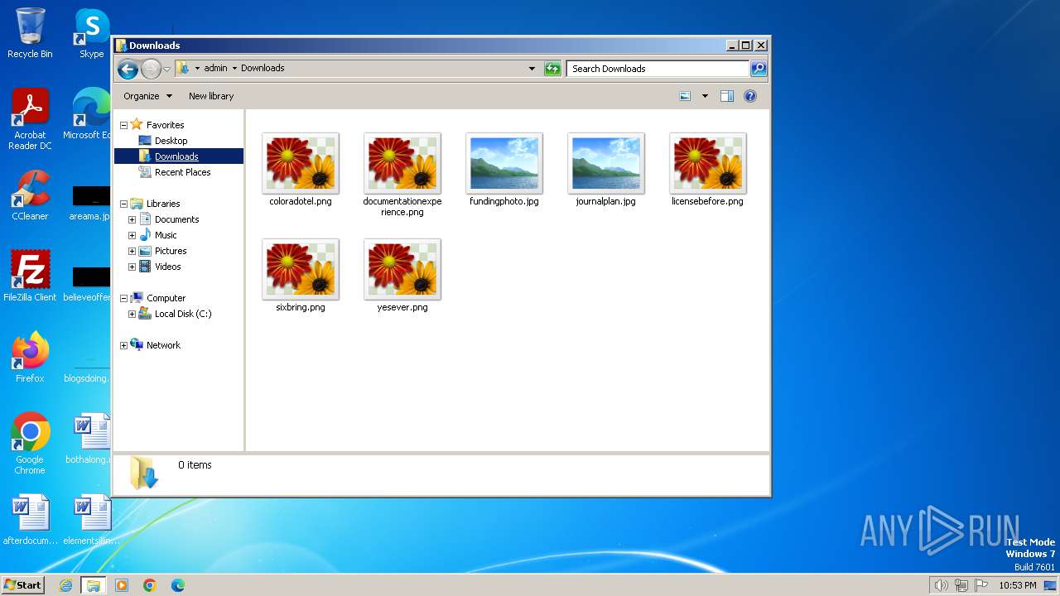Viewport: 1060px width, 596px height.
Task: Go back with the Explorer back arrow
Action: point(128,69)
